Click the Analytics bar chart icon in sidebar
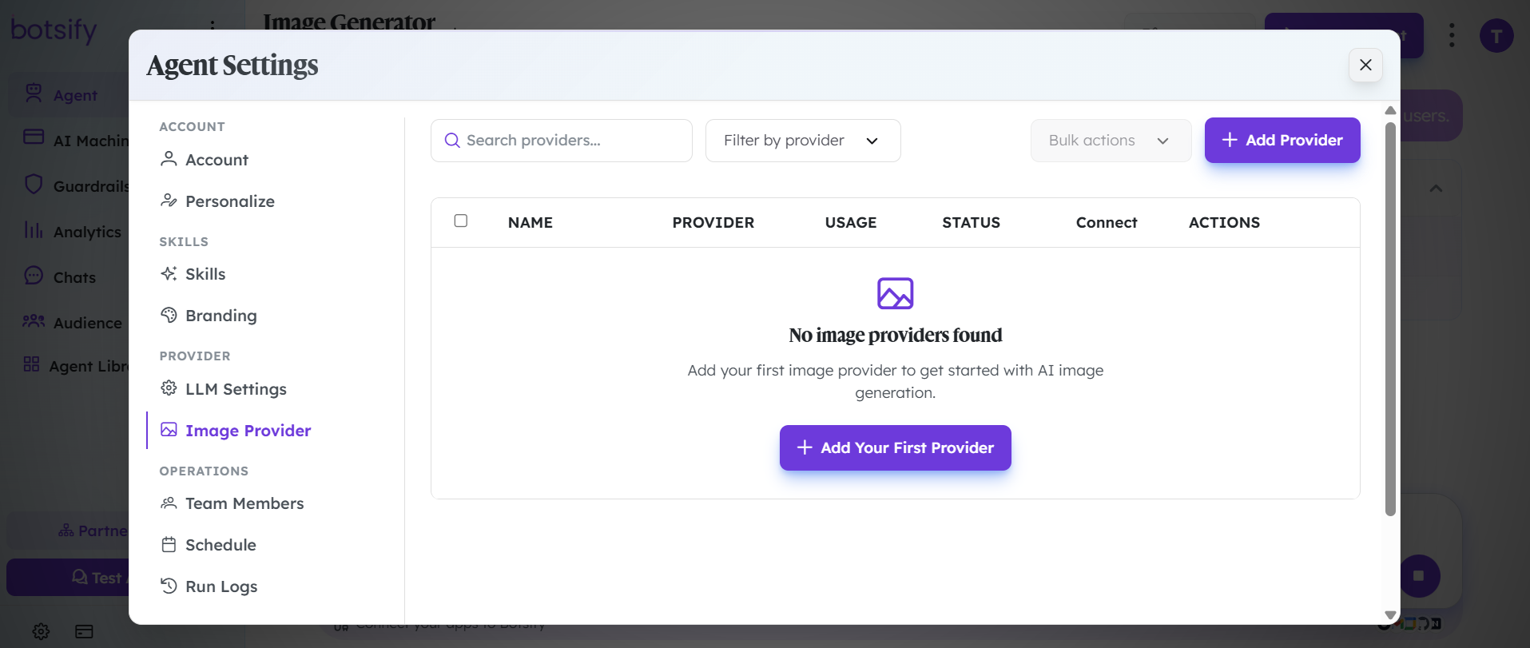Viewport: 1530px width, 648px height. coord(34,230)
